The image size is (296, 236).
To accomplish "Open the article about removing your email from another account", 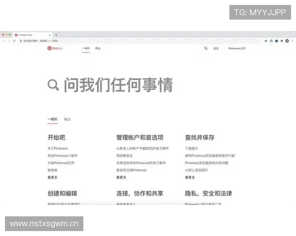I will (143, 148).
